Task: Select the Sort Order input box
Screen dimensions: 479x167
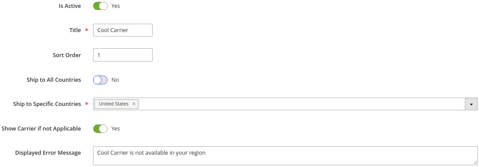Action: tap(123, 55)
